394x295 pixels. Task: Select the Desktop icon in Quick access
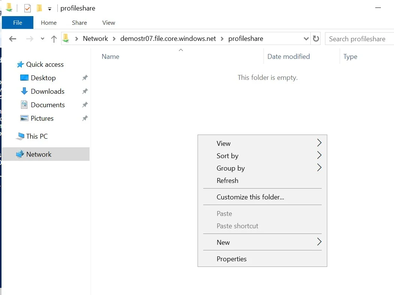[24, 78]
